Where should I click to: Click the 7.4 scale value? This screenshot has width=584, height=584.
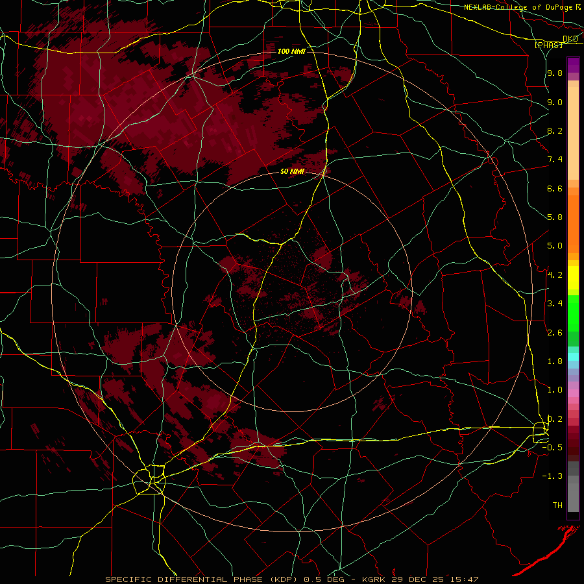coord(555,160)
